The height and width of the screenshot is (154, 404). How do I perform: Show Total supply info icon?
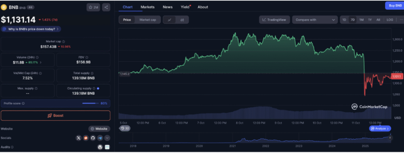point(92,73)
